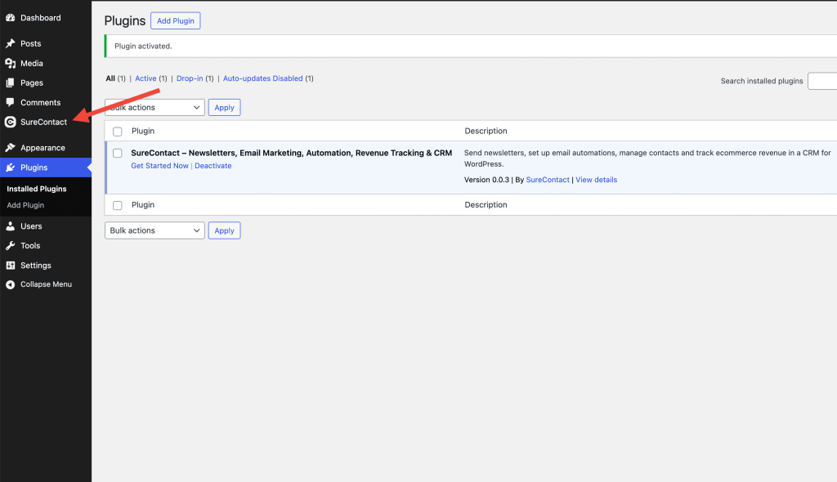
Task: Toggle the select-all checkbox in table header
Action: pyautogui.click(x=118, y=132)
